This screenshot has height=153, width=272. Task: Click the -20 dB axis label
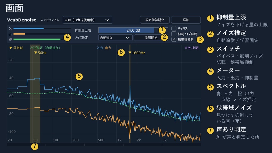(11, 60)
